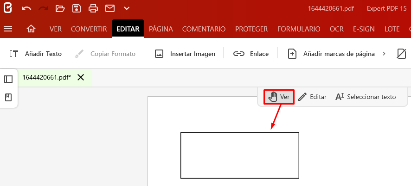
Task: Toggle the side panel layout icon
Action: point(8,79)
